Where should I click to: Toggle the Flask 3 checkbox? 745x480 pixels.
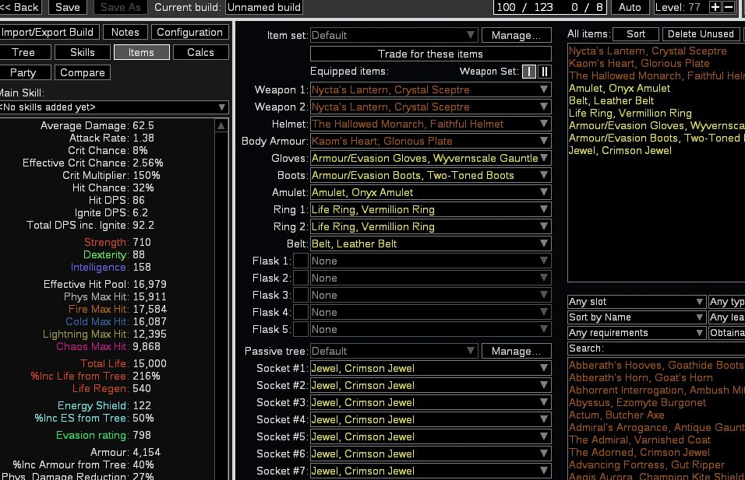click(301, 295)
